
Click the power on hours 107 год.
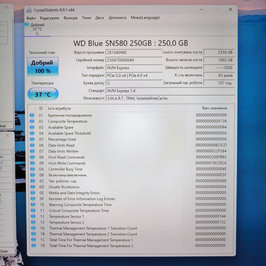pyautogui.click(x=219, y=83)
